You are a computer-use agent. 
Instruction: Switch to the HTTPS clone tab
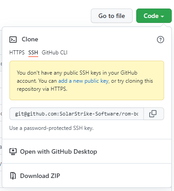(17, 53)
